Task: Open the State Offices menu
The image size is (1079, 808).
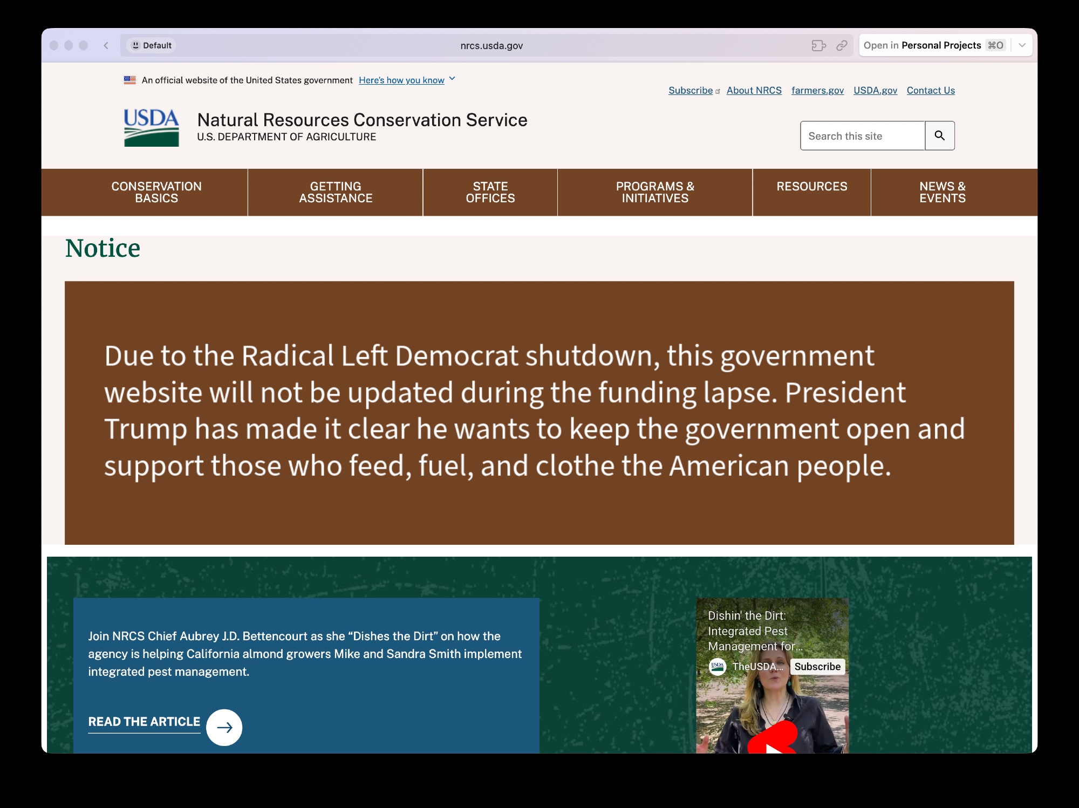Action: click(x=490, y=192)
